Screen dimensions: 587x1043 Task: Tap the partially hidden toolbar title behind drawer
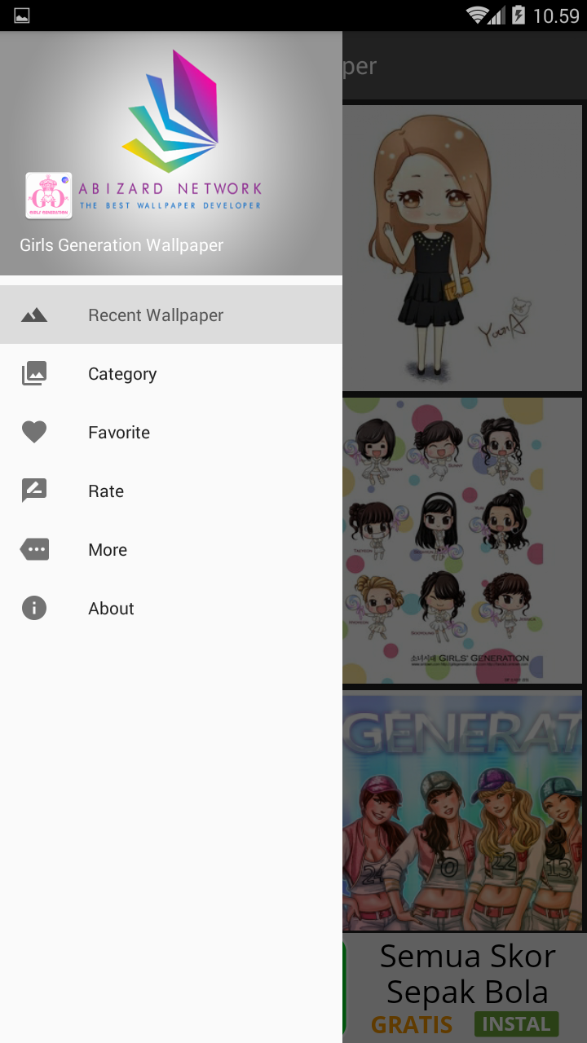click(360, 66)
